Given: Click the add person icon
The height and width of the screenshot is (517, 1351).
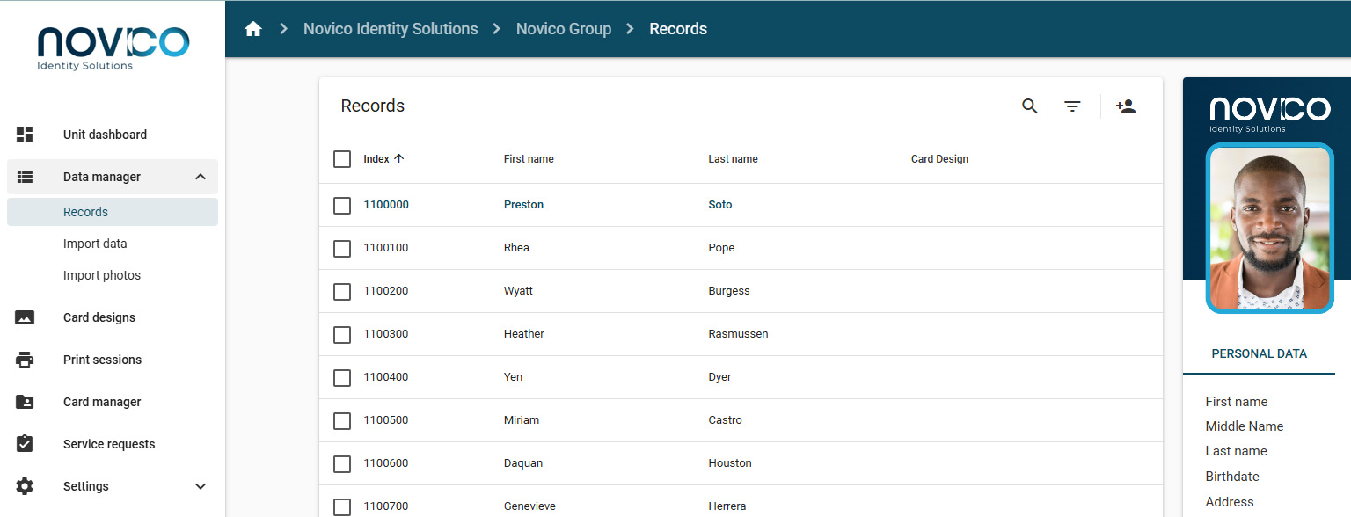Looking at the screenshot, I should [x=1125, y=106].
